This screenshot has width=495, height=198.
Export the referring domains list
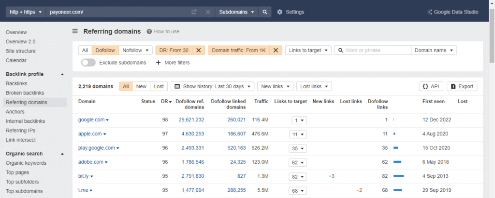coord(462,86)
